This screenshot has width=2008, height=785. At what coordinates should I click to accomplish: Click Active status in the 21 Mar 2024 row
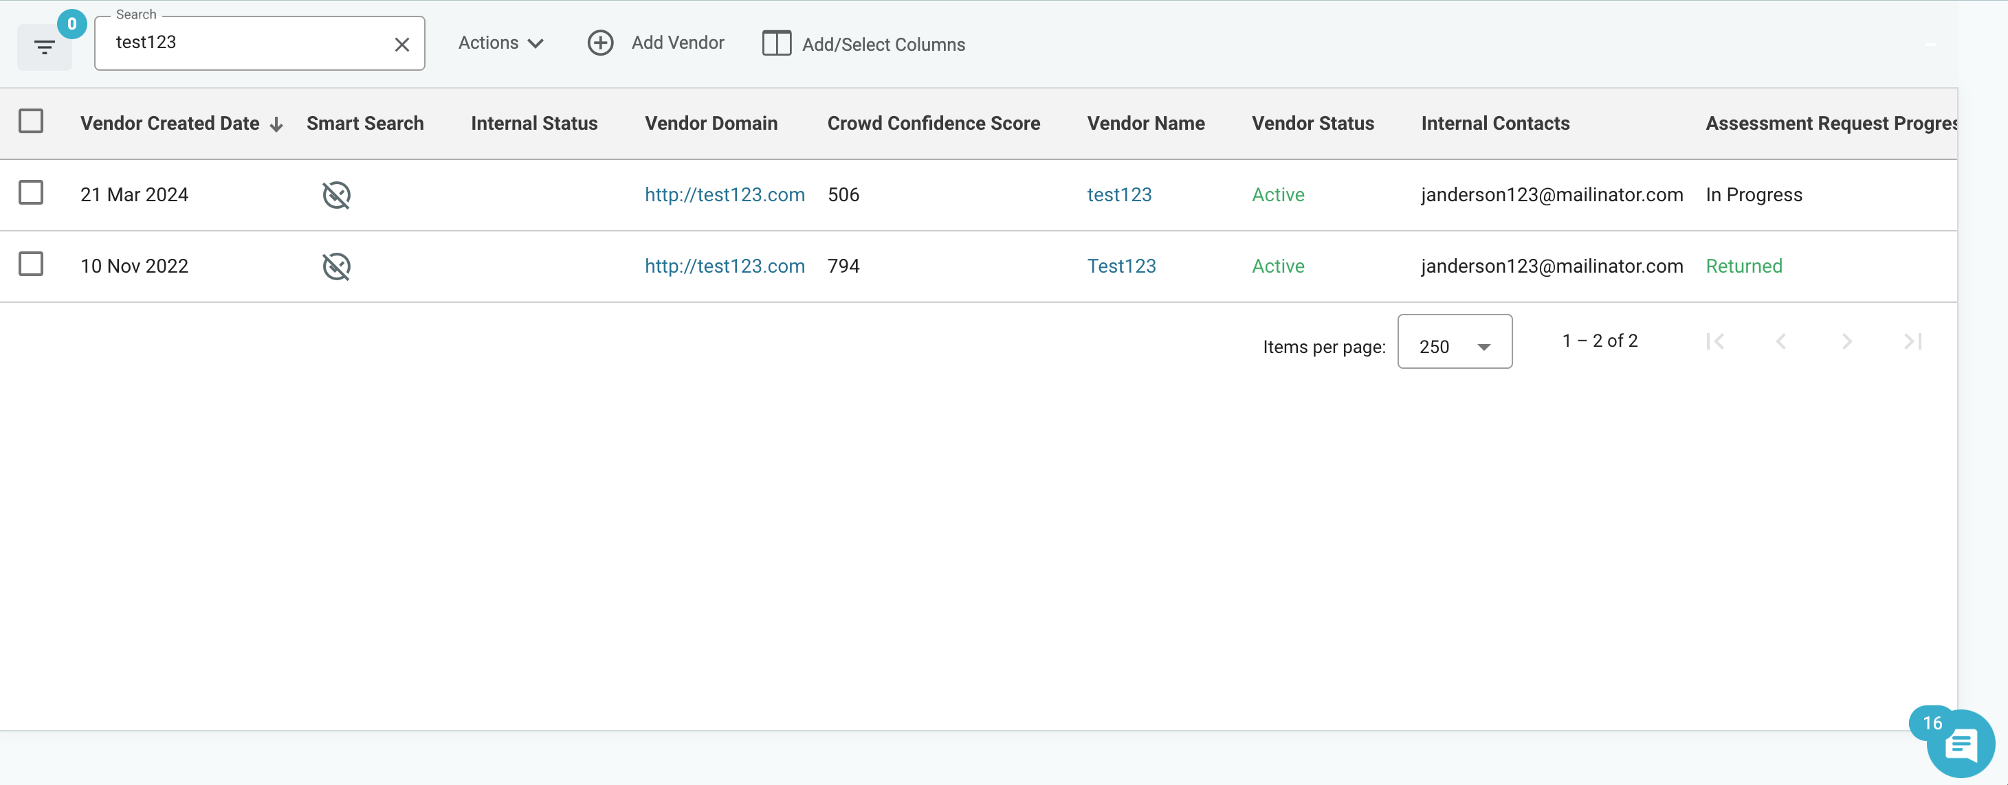(x=1278, y=194)
